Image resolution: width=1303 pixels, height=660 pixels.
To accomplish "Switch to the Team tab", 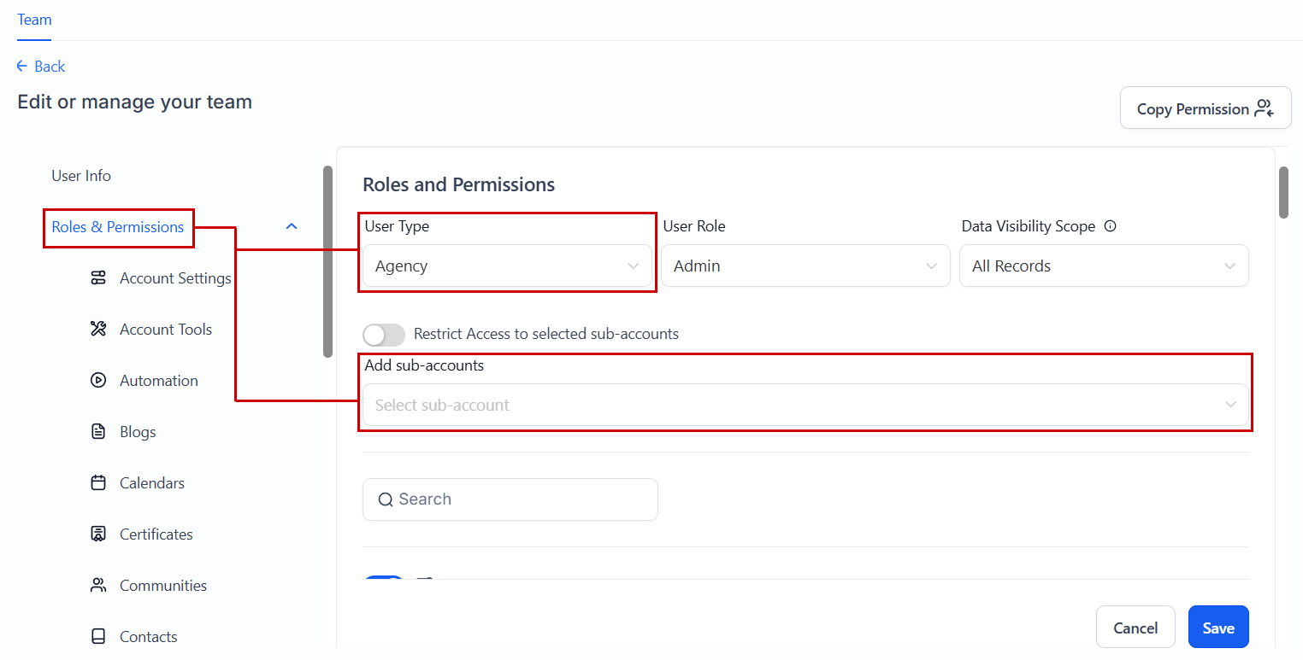I will [34, 20].
